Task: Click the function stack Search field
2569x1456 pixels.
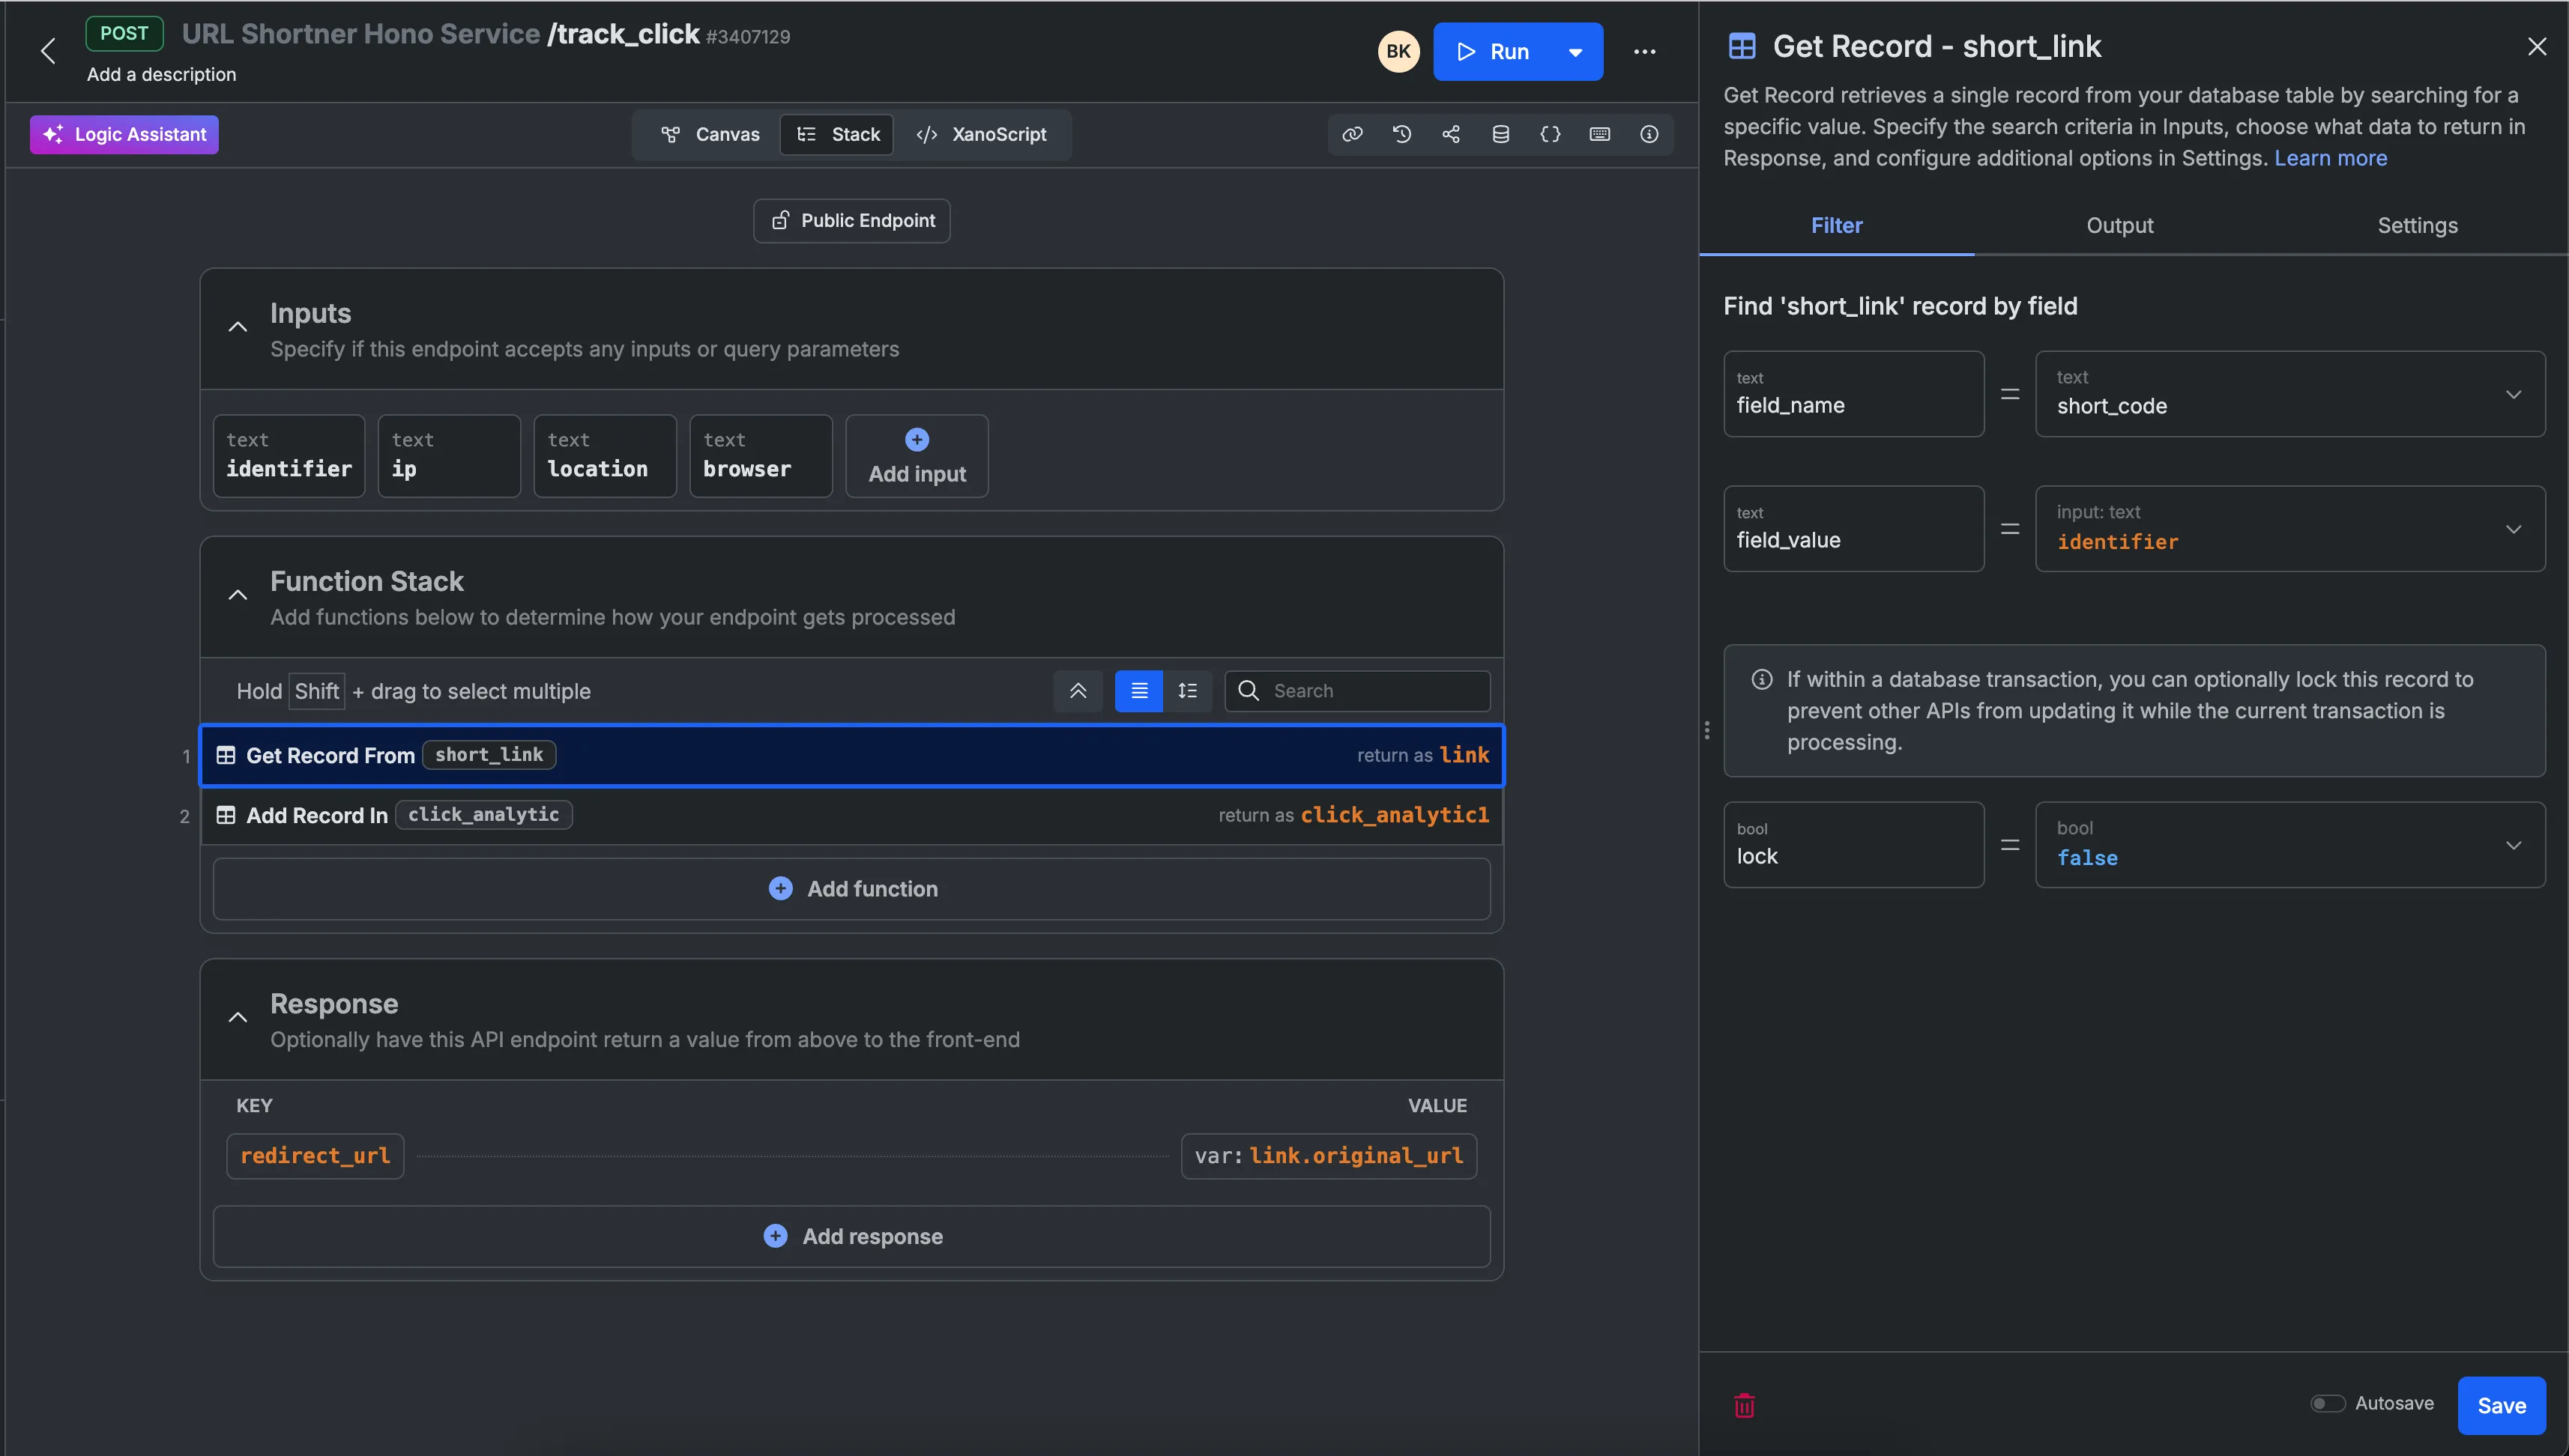Action: (x=1371, y=691)
